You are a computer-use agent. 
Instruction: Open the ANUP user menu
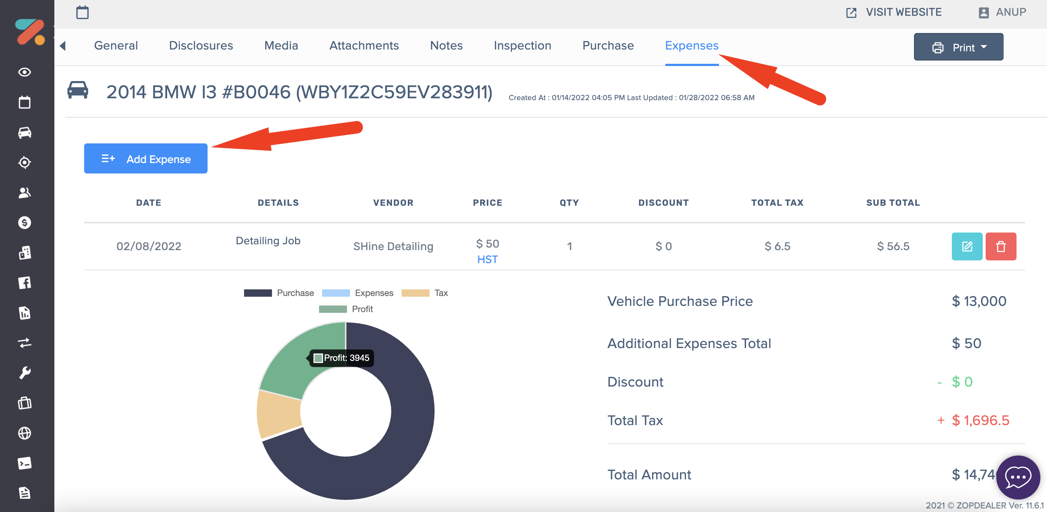pyautogui.click(x=1002, y=12)
